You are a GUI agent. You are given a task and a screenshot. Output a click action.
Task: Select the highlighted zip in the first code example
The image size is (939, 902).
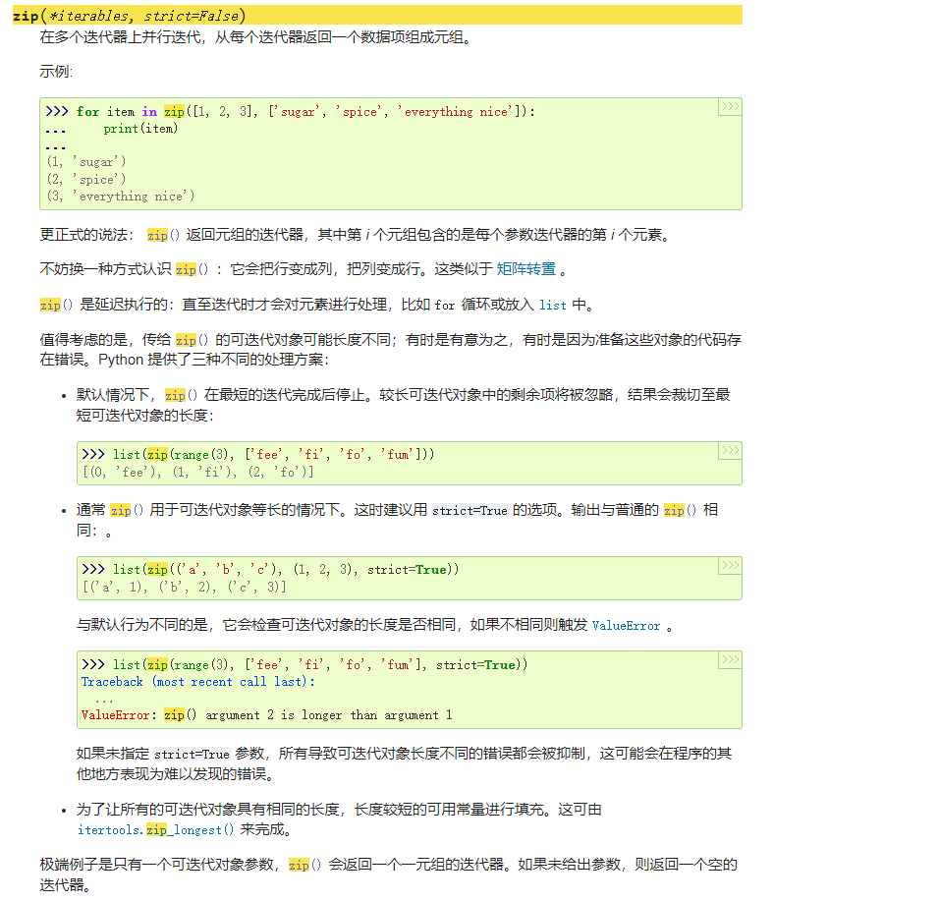pos(174,111)
